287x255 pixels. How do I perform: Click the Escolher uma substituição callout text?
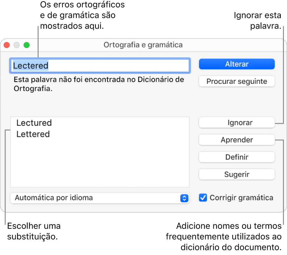(x=34, y=231)
